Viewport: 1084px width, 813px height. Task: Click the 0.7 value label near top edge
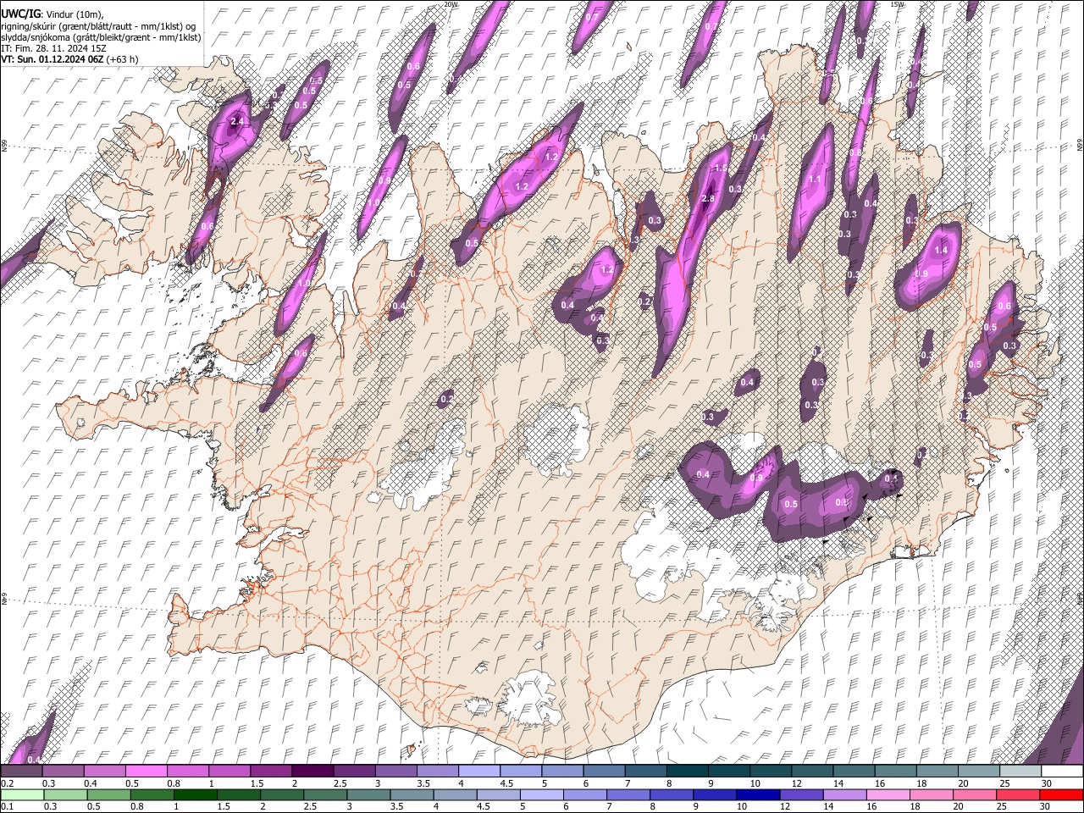592,17
